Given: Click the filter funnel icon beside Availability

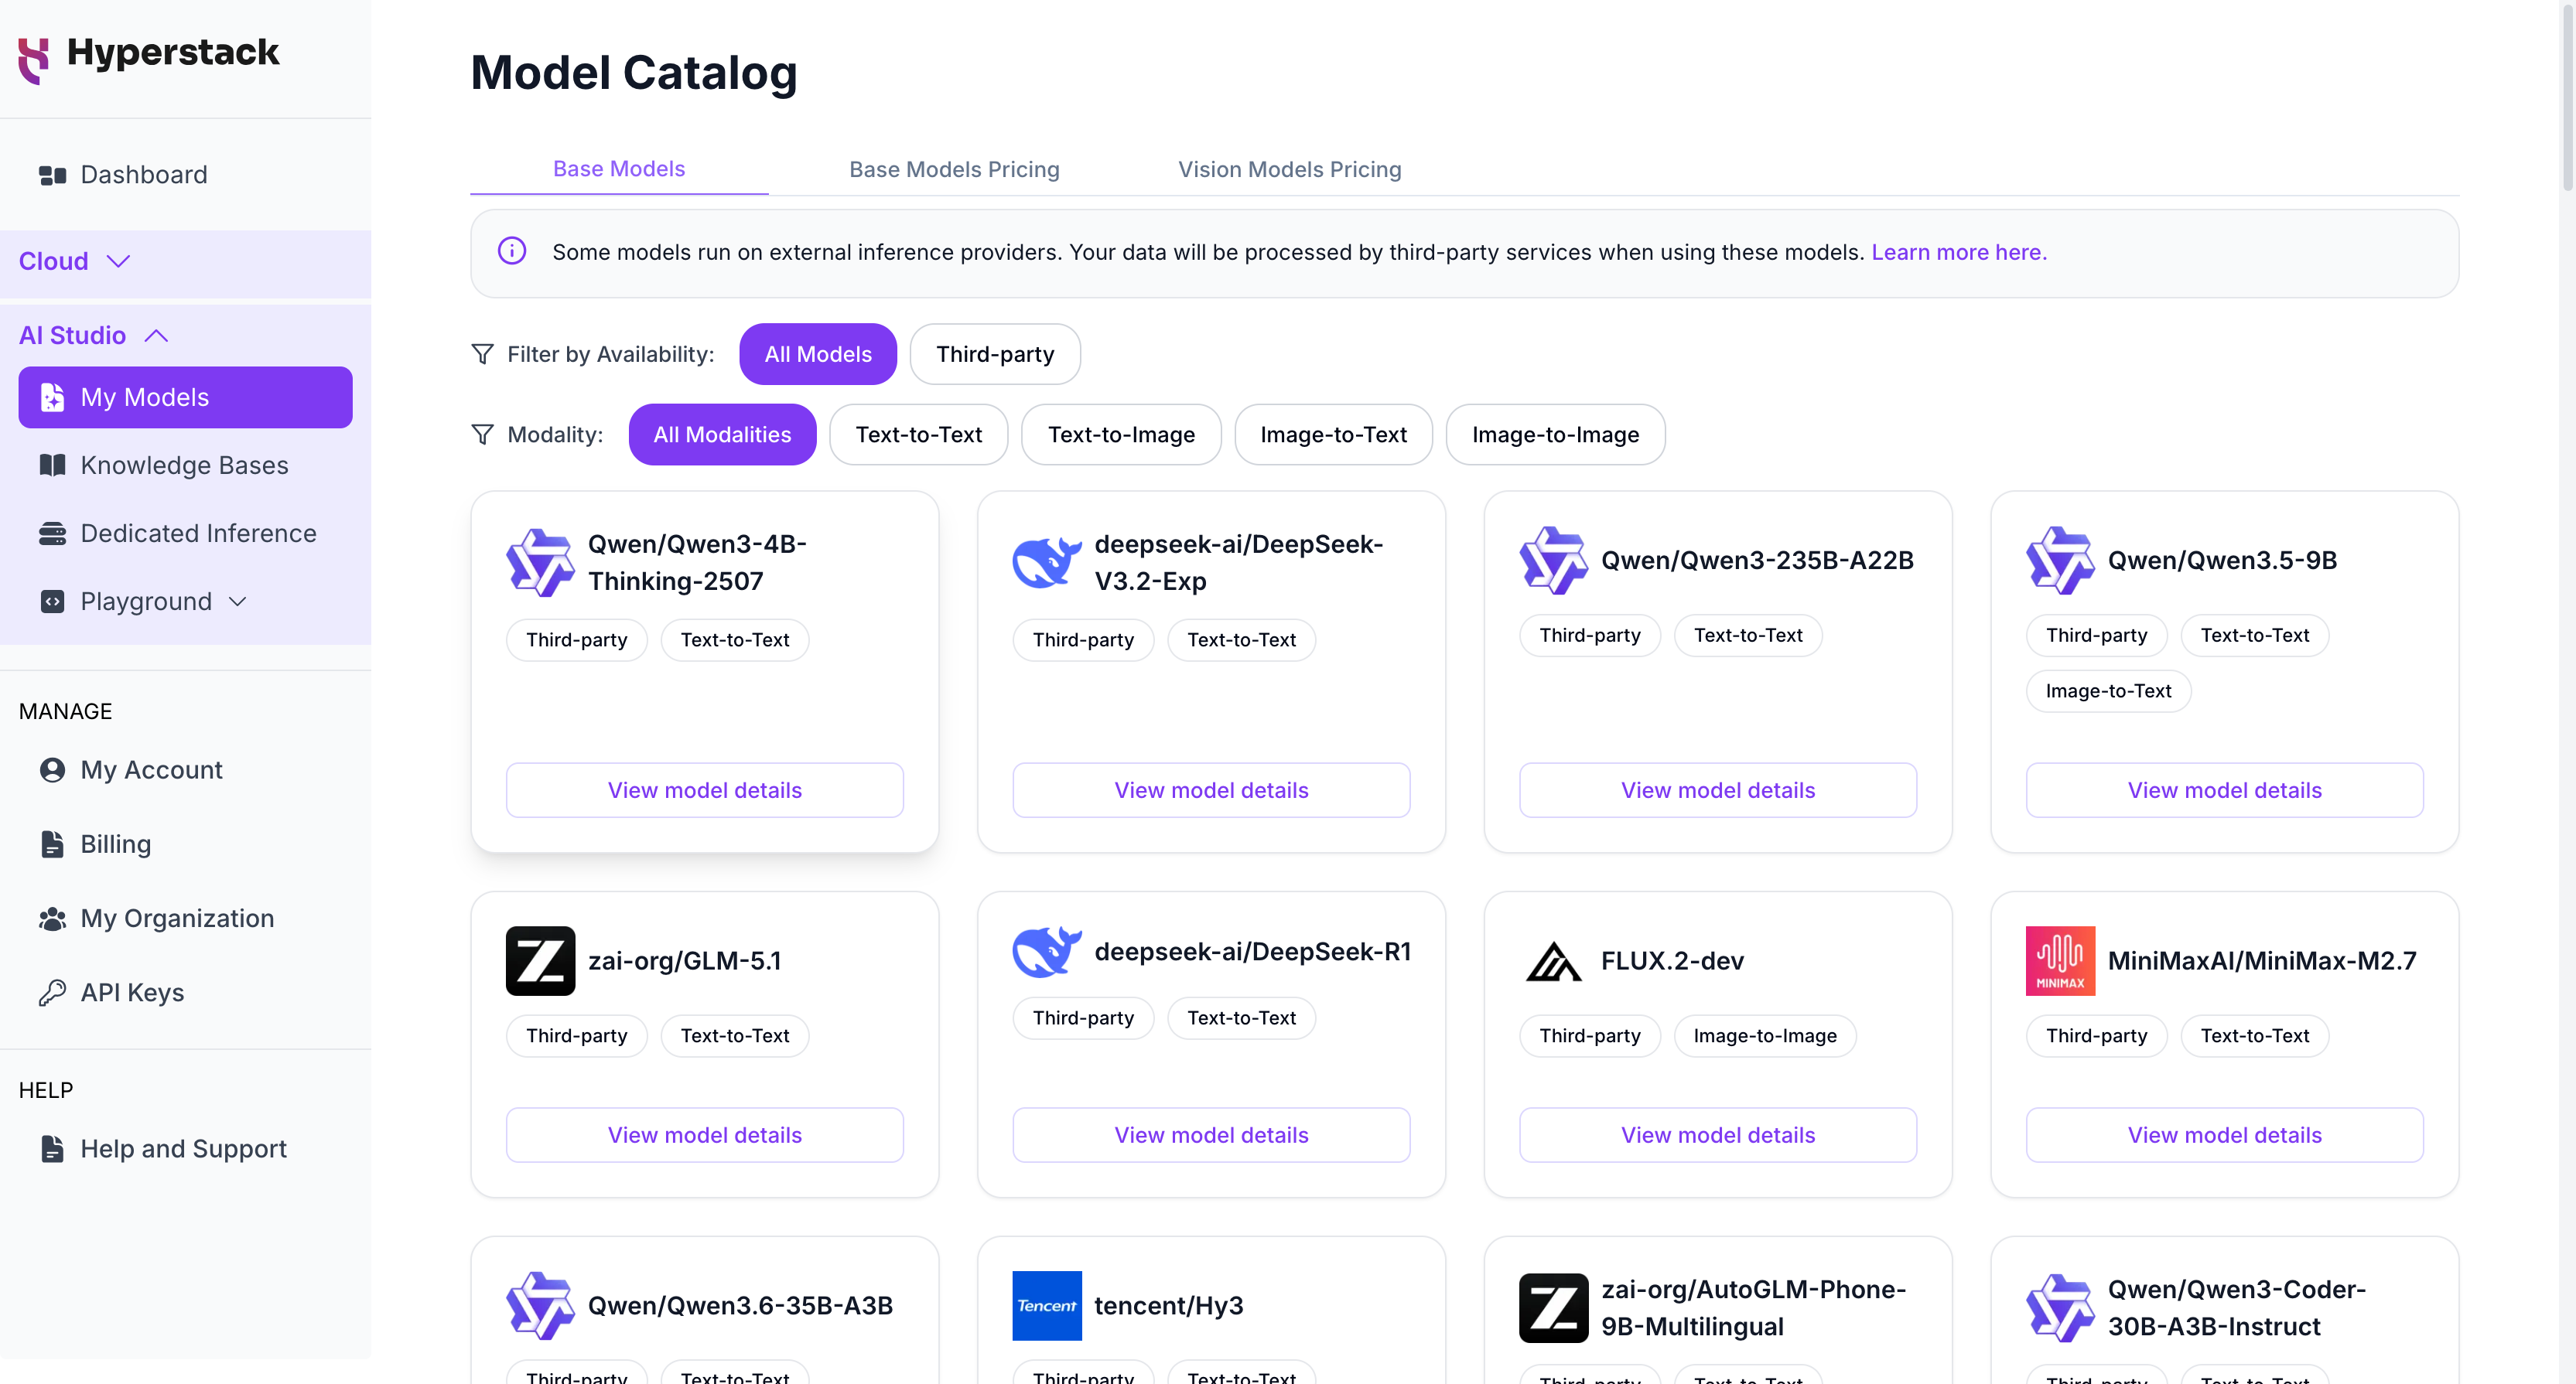Looking at the screenshot, I should [x=482, y=354].
